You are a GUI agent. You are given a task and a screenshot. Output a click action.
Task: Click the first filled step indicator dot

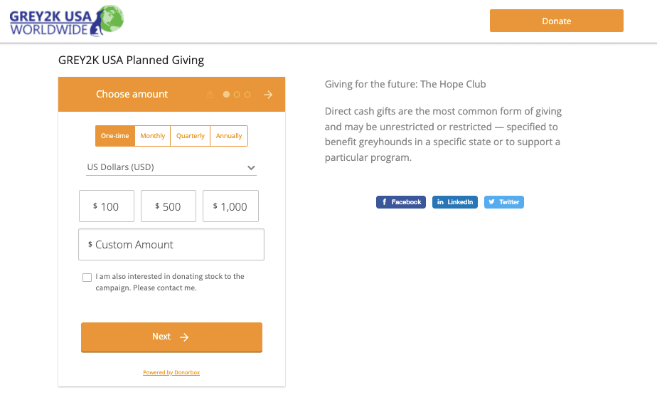(x=227, y=95)
